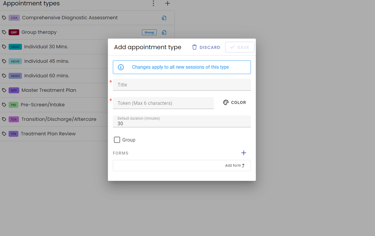This screenshot has width=375, height=236.
Task: Click the IND45 token badge
Action: click(x=15, y=61)
